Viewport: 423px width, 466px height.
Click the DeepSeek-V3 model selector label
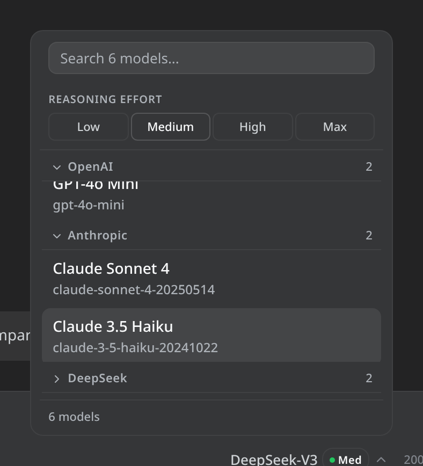(x=274, y=460)
